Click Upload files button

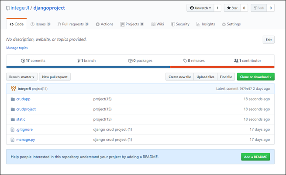point(205,77)
